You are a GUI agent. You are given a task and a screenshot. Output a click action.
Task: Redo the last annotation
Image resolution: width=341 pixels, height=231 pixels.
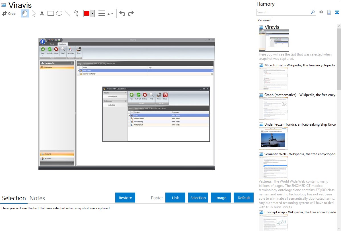(131, 13)
